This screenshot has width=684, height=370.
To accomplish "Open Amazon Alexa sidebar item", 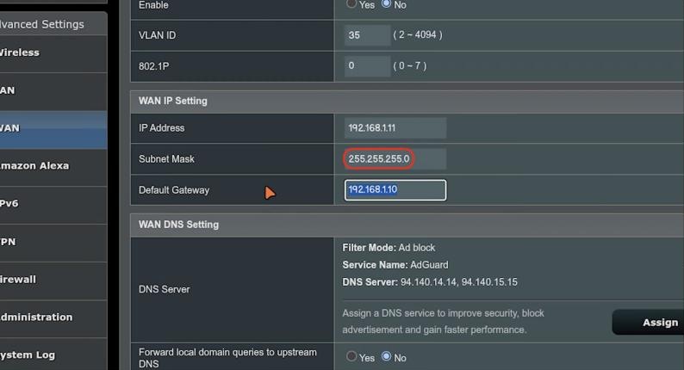I will pyautogui.click(x=53, y=166).
